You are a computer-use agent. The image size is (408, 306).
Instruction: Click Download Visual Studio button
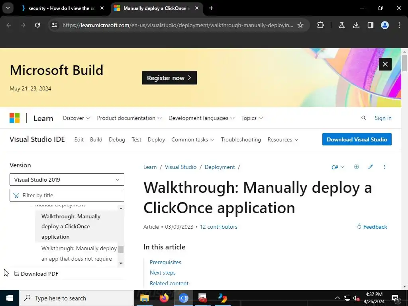357,139
